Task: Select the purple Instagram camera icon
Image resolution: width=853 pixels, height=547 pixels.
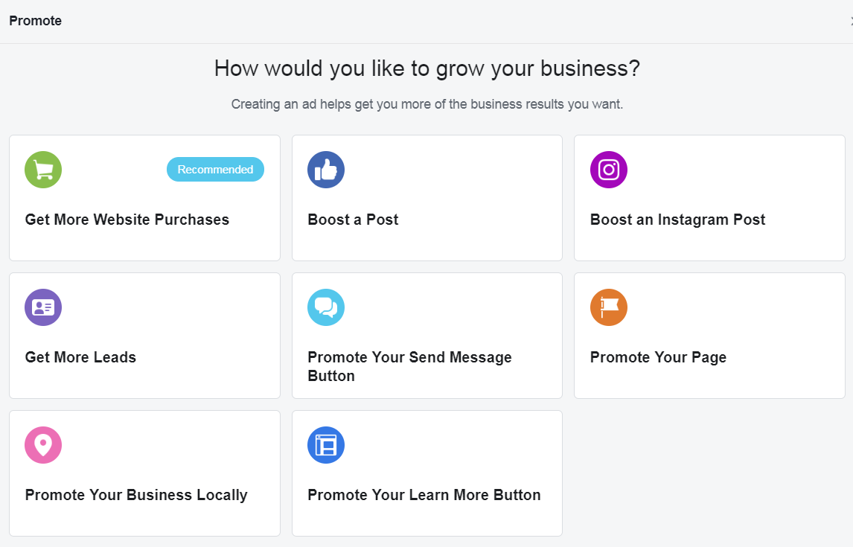Action: pyautogui.click(x=608, y=169)
